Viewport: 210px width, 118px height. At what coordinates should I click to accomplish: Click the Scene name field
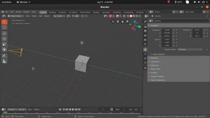[x=163, y=12]
